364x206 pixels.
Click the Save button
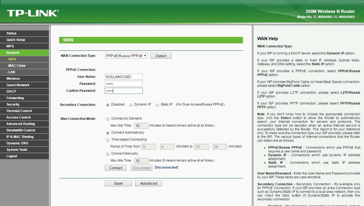118,183
